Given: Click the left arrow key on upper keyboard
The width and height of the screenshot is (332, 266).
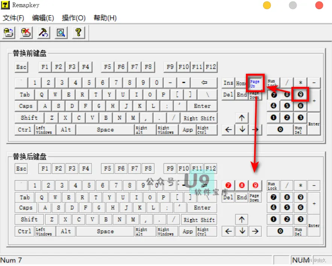Looking at the screenshot, I should [228, 129].
